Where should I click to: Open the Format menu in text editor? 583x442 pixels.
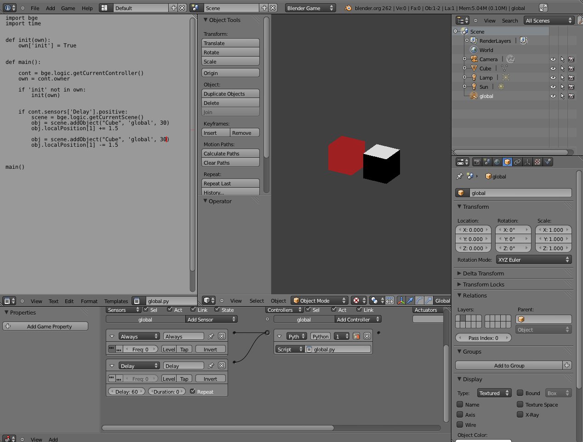(x=89, y=301)
